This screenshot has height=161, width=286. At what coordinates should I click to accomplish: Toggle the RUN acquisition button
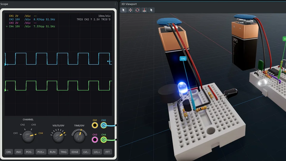click(52, 152)
